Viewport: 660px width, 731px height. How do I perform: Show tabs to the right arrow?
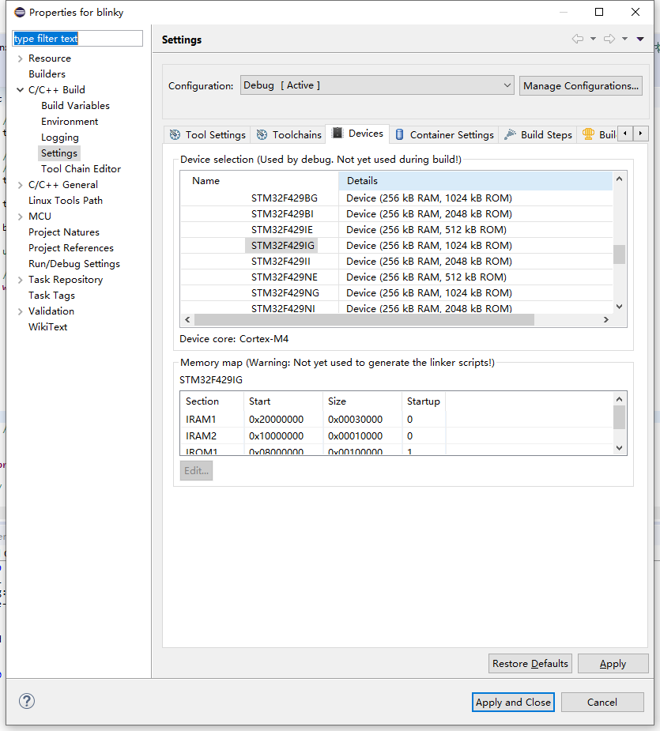640,134
